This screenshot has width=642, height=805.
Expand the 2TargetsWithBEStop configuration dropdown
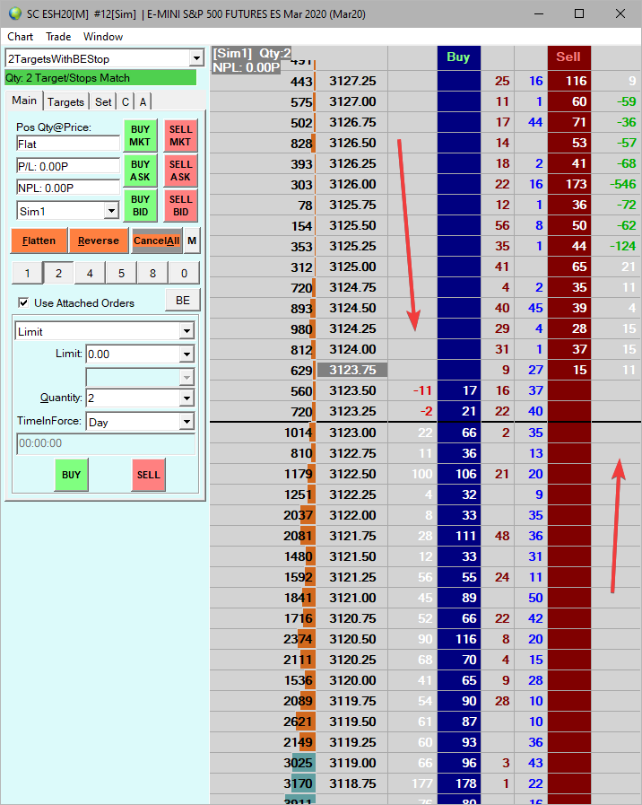[x=196, y=58]
